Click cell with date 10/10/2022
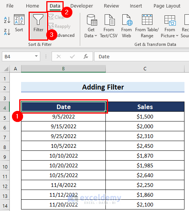 tap(64, 156)
